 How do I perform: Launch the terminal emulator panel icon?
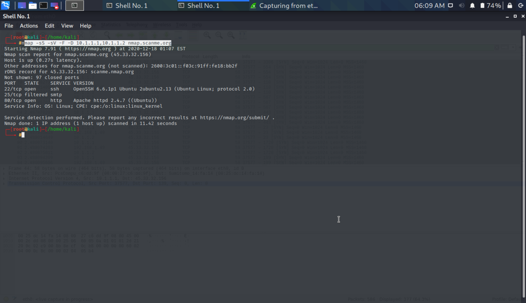point(43,6)
